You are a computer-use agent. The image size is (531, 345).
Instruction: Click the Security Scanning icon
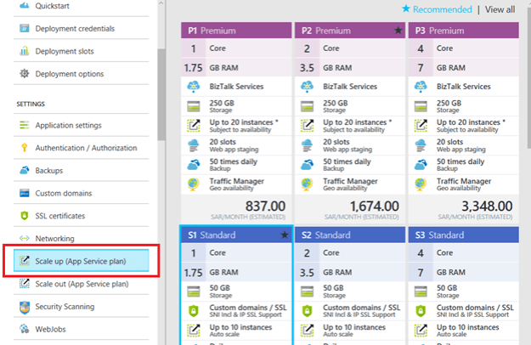pos(23,307)
